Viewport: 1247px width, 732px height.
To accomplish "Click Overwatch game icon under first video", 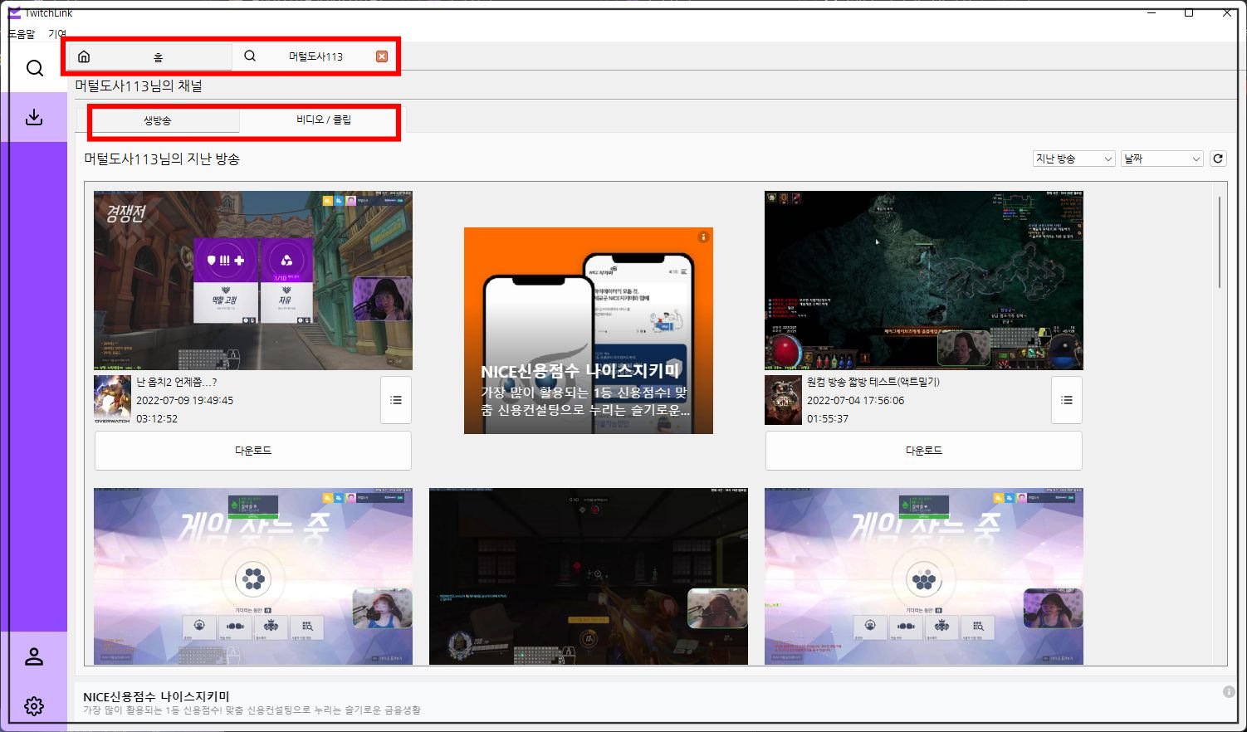I will point(112,400).
